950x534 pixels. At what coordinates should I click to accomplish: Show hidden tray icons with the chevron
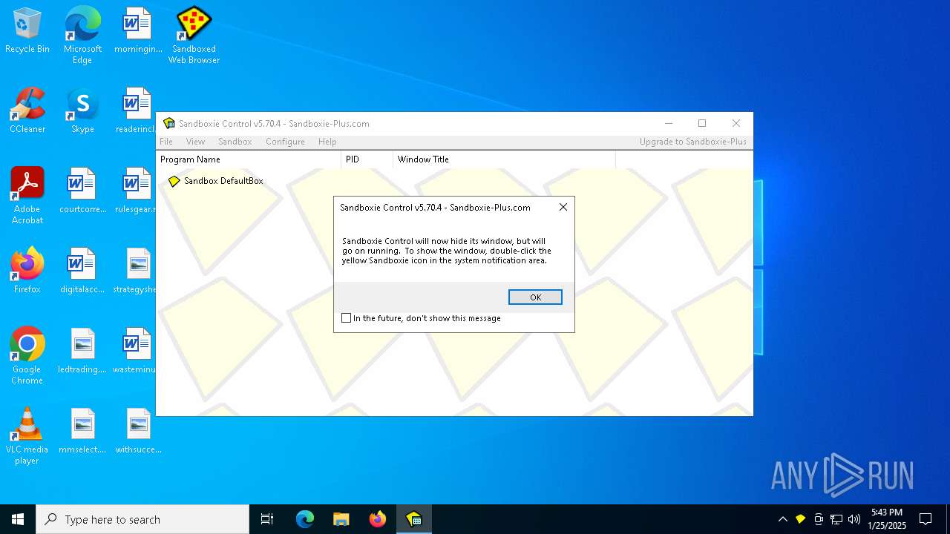pyautogui.click(x=782, y=519)
